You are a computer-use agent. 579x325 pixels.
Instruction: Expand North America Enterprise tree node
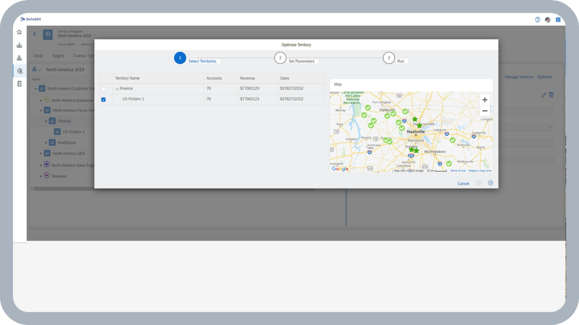pyautogui.click(x=41, y=100)
